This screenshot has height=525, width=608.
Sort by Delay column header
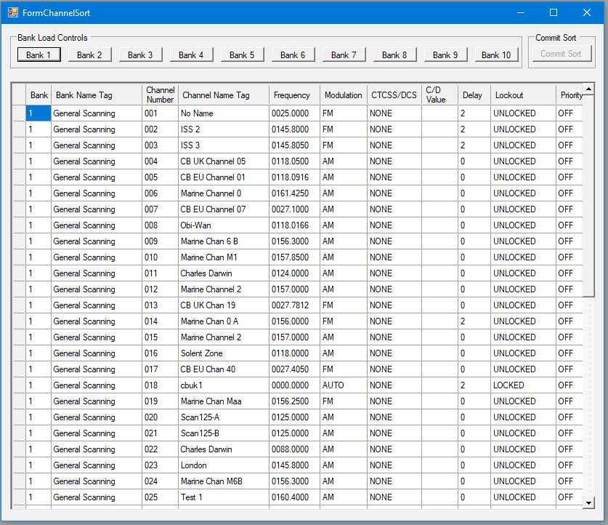click(x=474, y=95)
